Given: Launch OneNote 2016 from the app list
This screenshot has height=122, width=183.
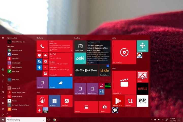Looking at the screenshot, I should coord(14,63).
